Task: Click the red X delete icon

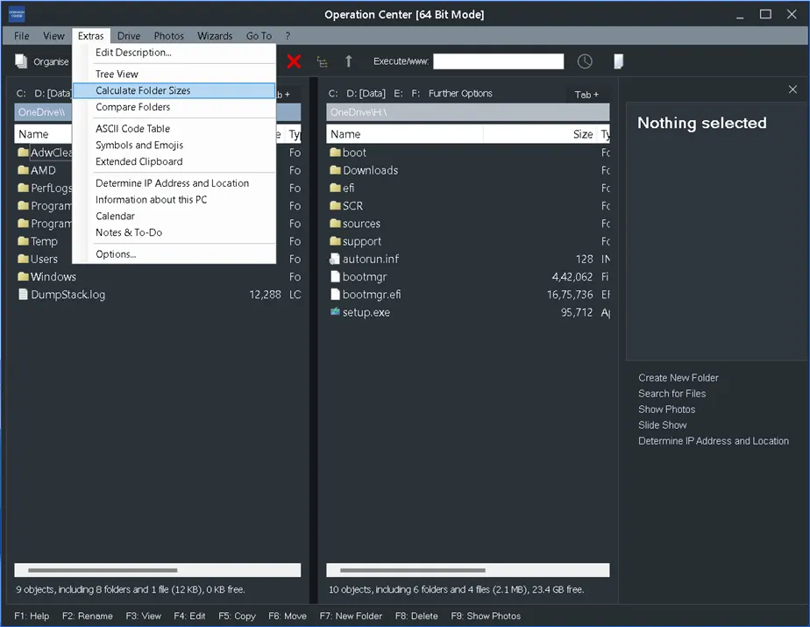Action: [x=294, y=61]
